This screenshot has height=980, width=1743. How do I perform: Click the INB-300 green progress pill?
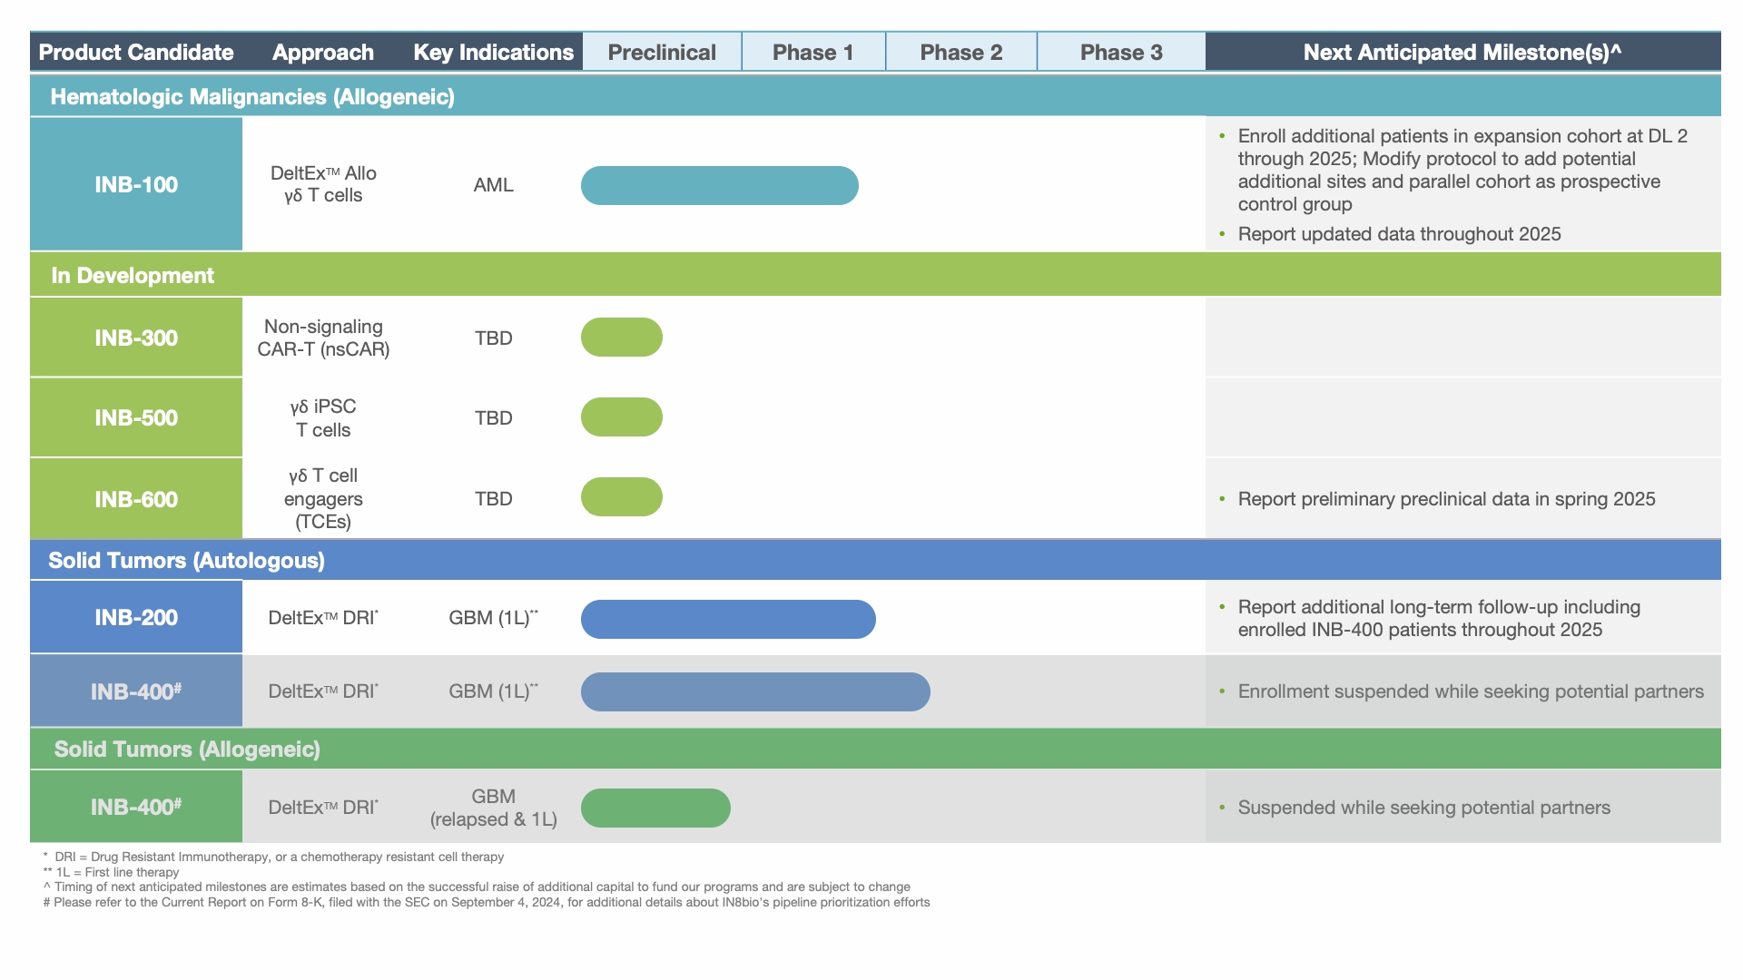[x=622, y=338]
